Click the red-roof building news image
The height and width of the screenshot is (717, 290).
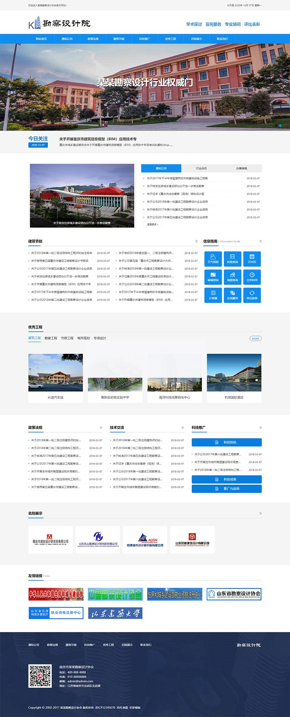(x=82, y=196)
